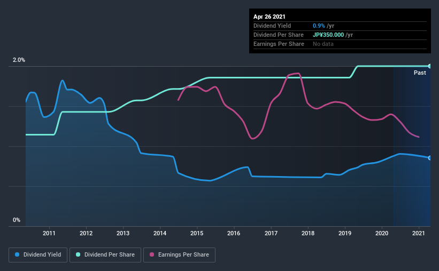
Task: Click the 0% y-axis label
Action: coord(17,220)
